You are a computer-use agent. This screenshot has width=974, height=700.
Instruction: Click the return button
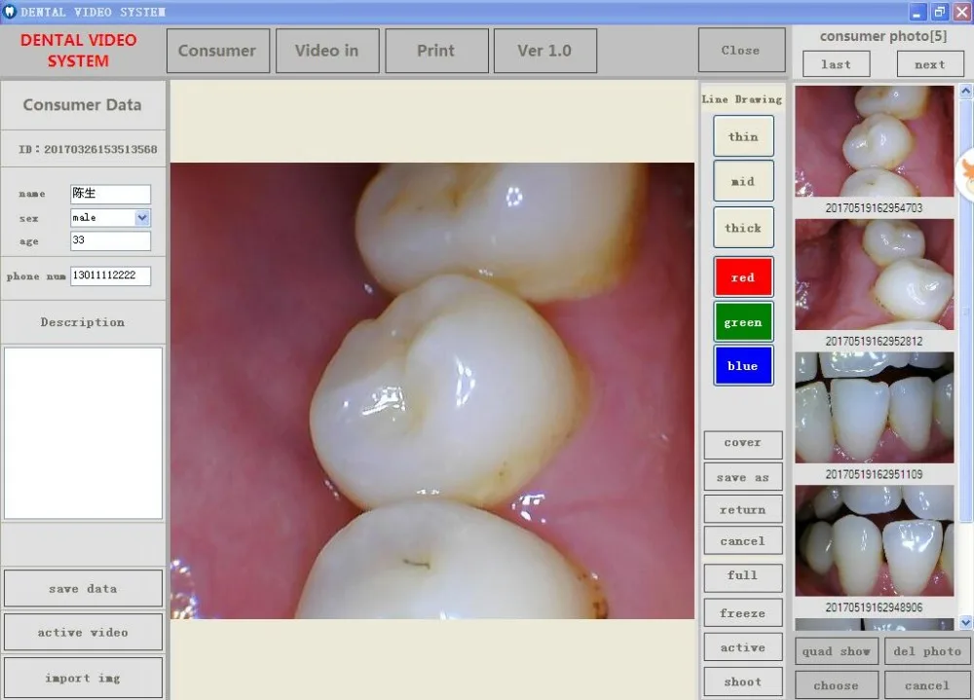click(743, 509)
